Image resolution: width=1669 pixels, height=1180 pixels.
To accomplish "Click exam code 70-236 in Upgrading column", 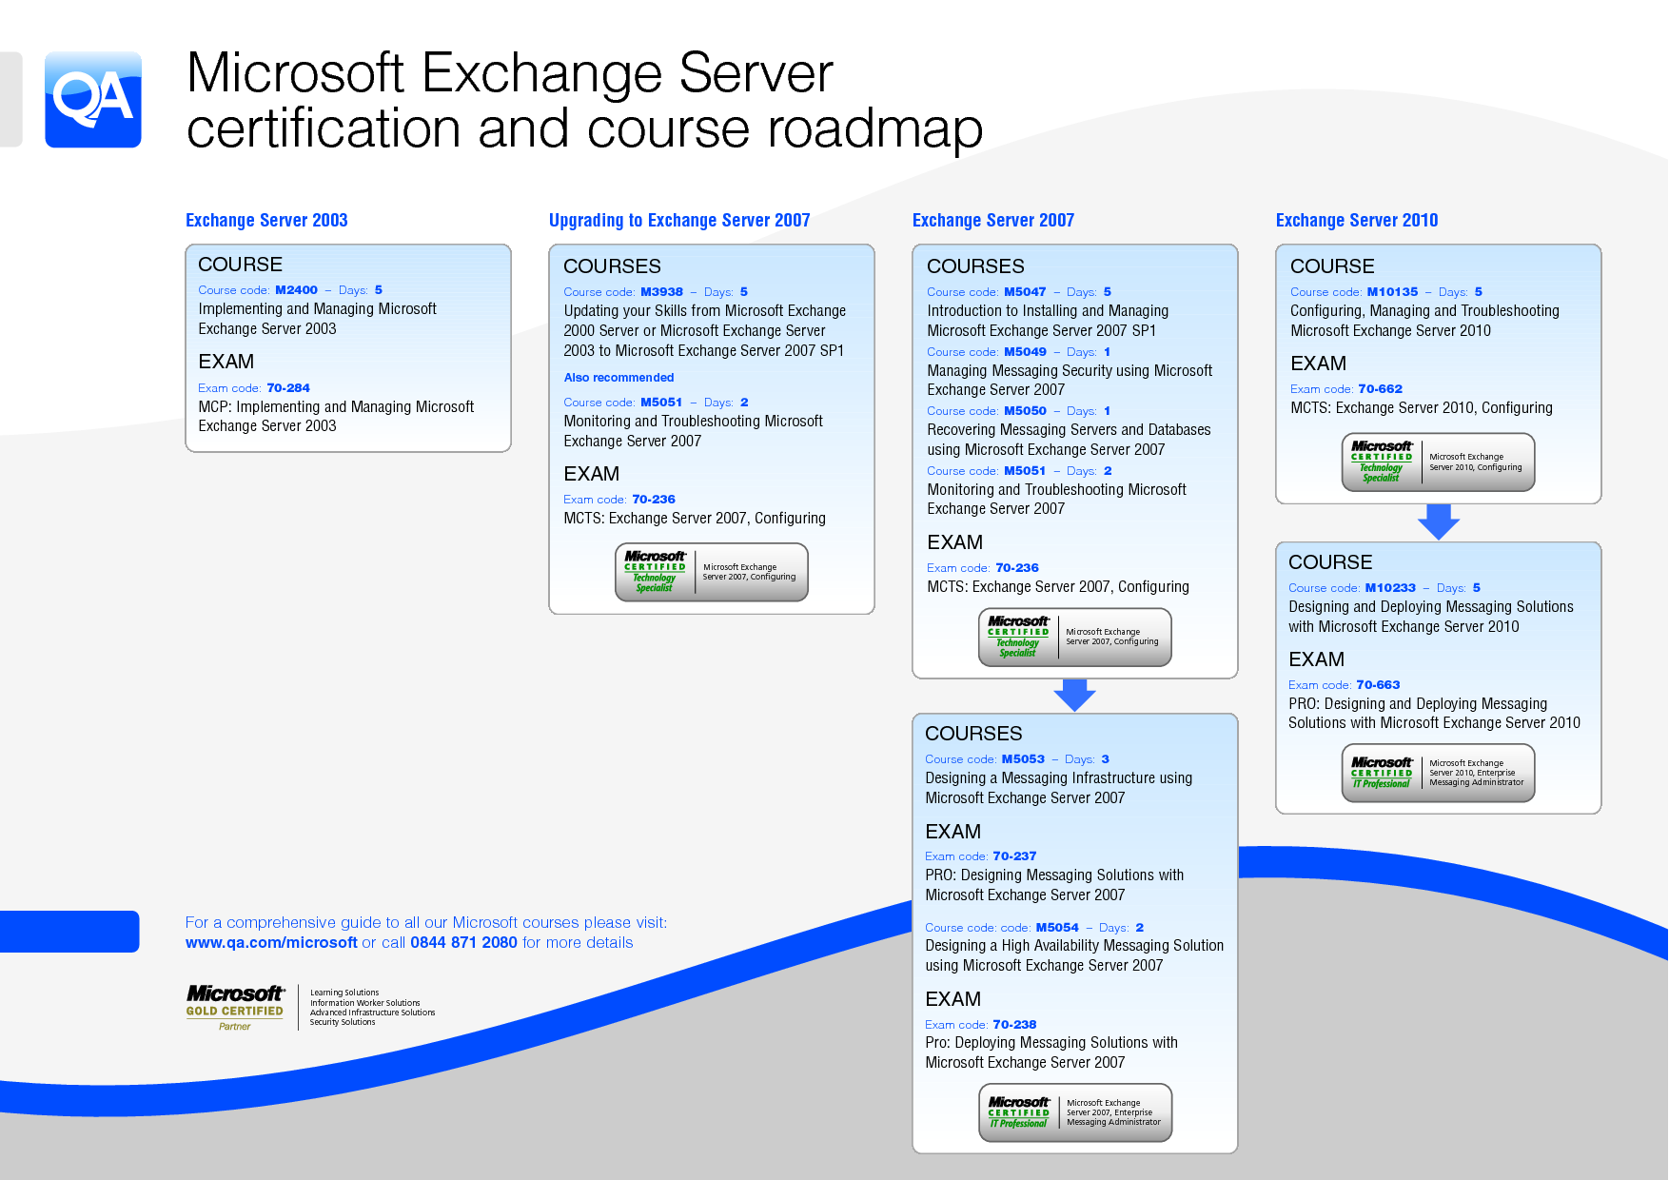I will pyautogui.click(x=654, y=500).
